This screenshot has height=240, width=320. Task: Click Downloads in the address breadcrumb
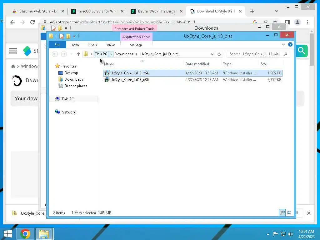pyautogui.click(x=124, y=54)
